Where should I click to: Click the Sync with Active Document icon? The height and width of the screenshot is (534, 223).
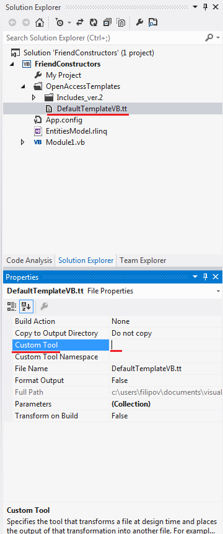coord(80,22)
